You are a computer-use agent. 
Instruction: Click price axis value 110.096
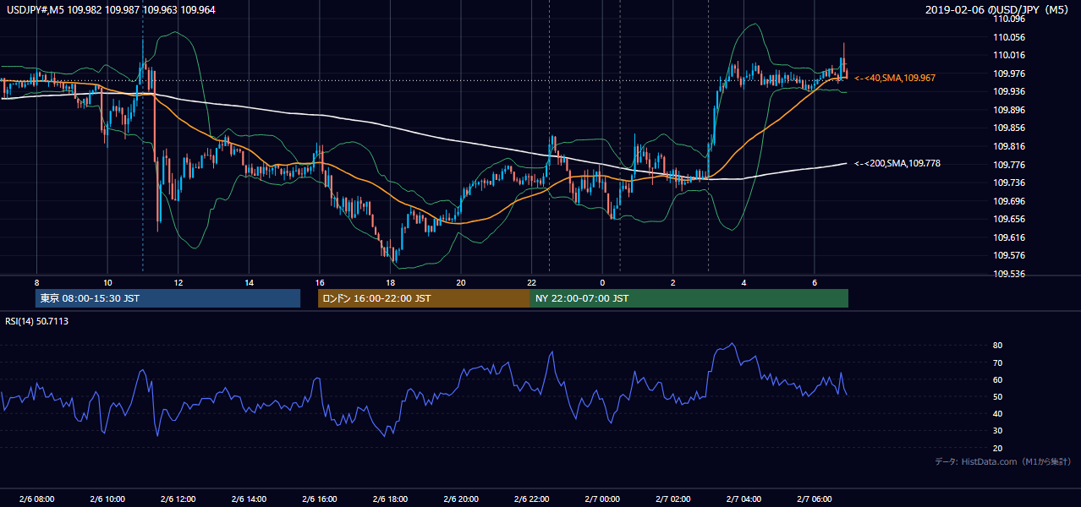point(1010,19)
